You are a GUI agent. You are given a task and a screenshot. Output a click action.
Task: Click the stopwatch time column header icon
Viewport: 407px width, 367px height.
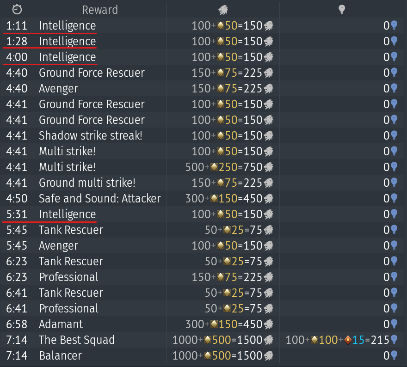point(17,10)
